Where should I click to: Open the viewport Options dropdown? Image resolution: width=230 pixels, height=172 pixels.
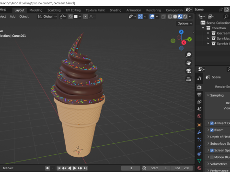pos(184,23)
